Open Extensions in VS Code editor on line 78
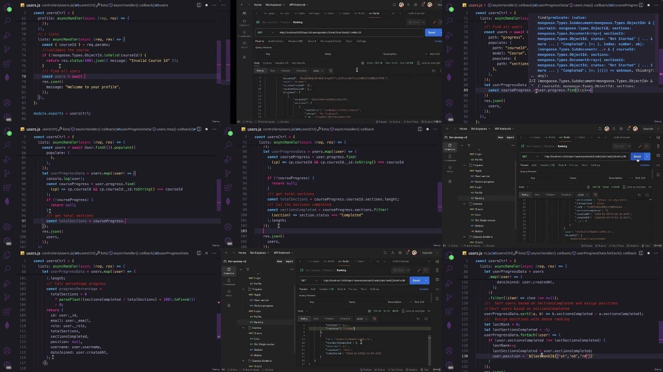 7,64
